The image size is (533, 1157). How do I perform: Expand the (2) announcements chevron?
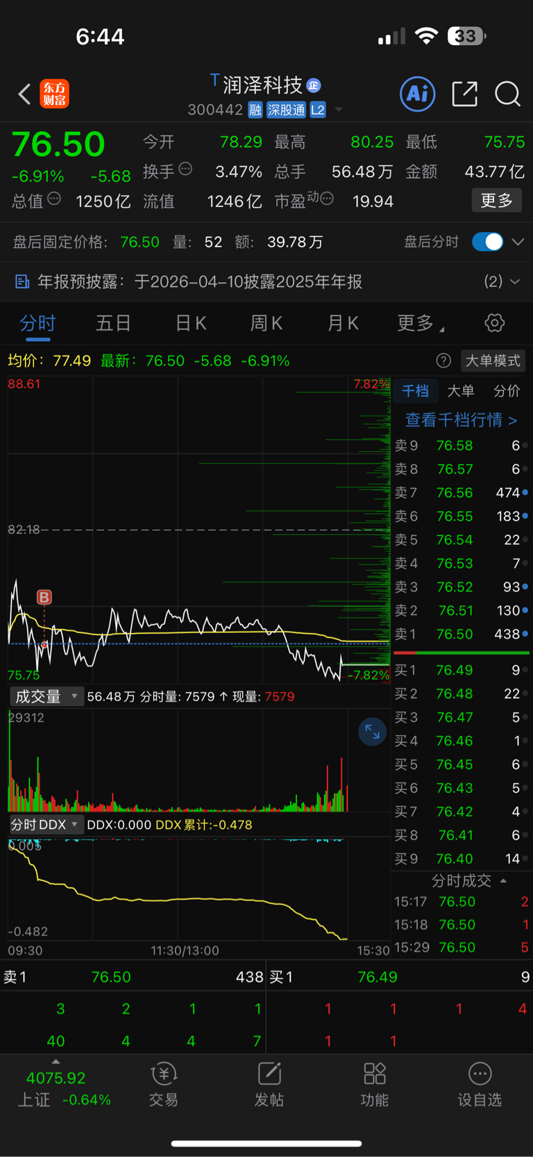515,281
